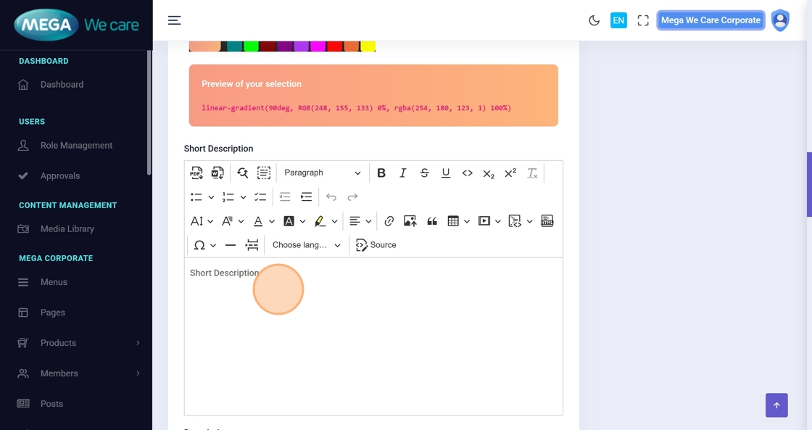Insert a block quote

432,221
